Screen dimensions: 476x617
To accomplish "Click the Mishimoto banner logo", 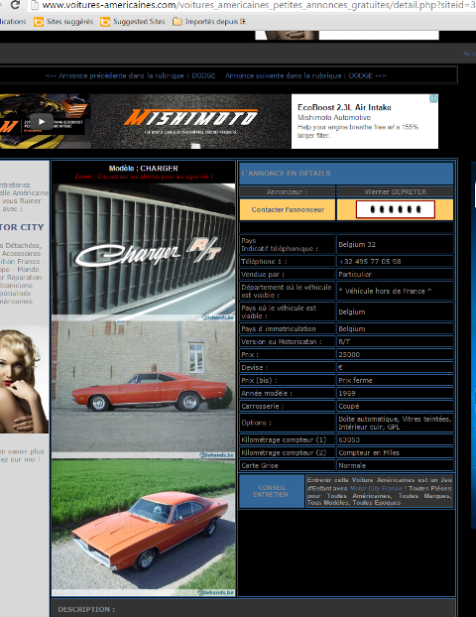I will click(190, 117).
